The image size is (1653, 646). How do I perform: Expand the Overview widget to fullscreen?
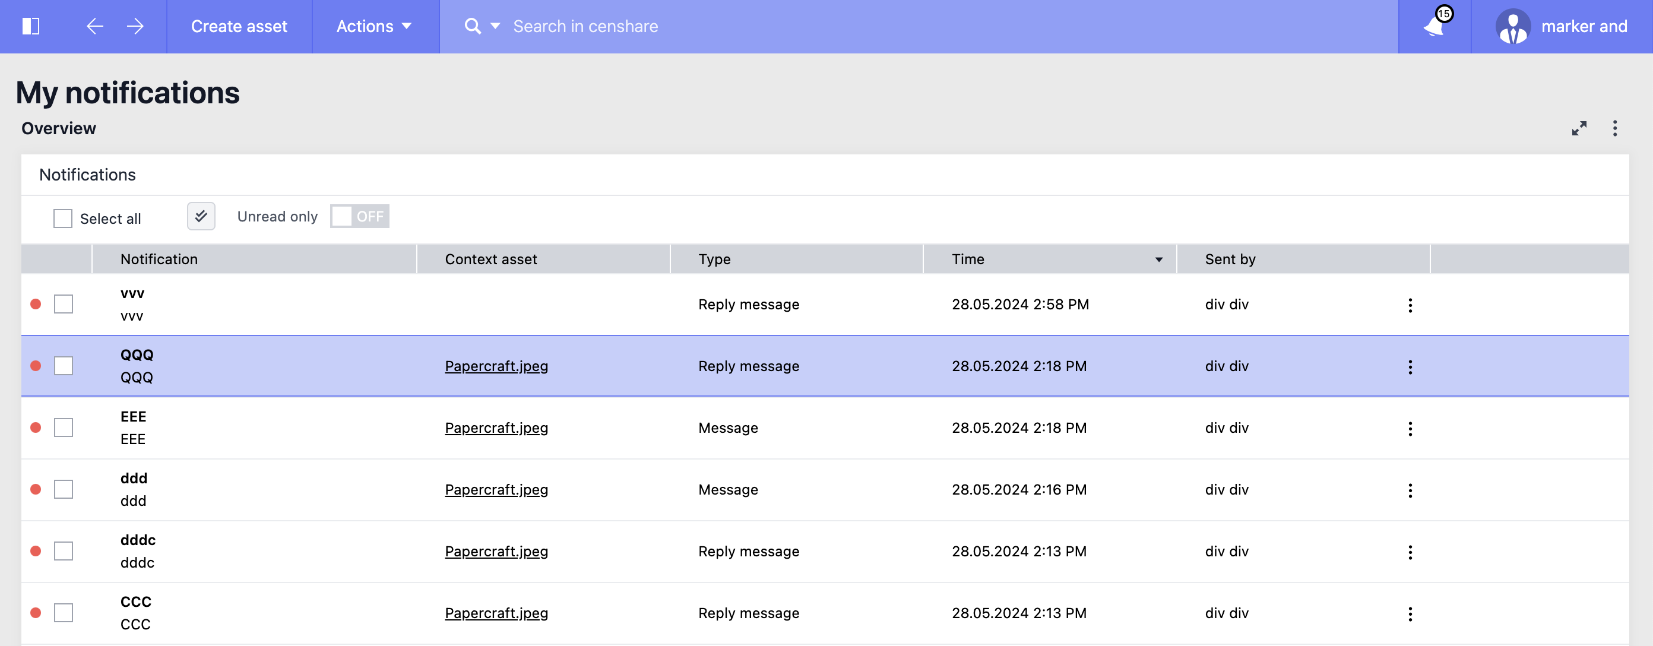coord(1579,128)
